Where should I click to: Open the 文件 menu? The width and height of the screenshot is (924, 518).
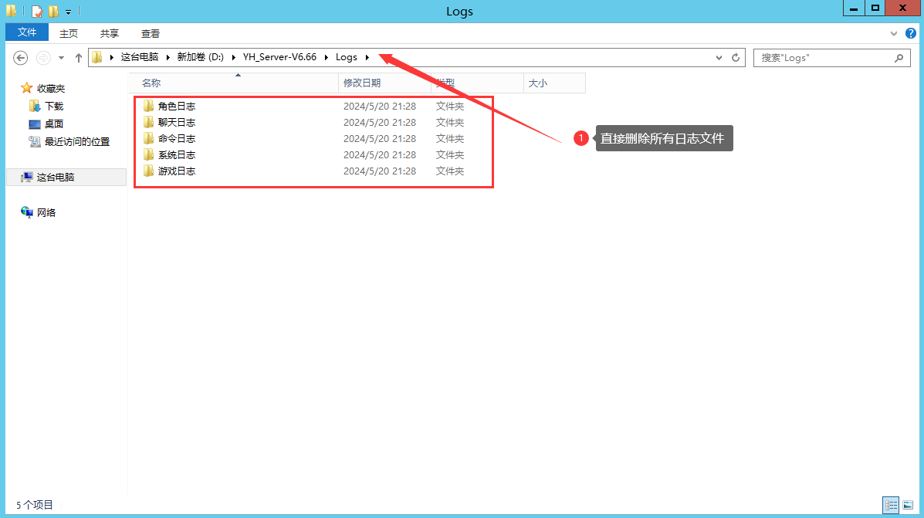click(27, 32)
